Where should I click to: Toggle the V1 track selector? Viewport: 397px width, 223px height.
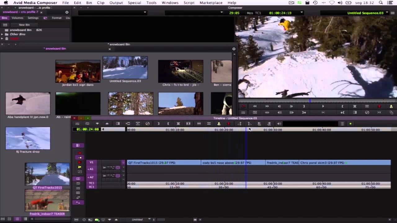click(x=91, y=162)
